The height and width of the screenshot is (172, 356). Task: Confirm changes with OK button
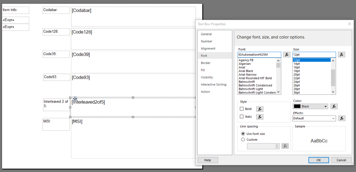[318, 160]
